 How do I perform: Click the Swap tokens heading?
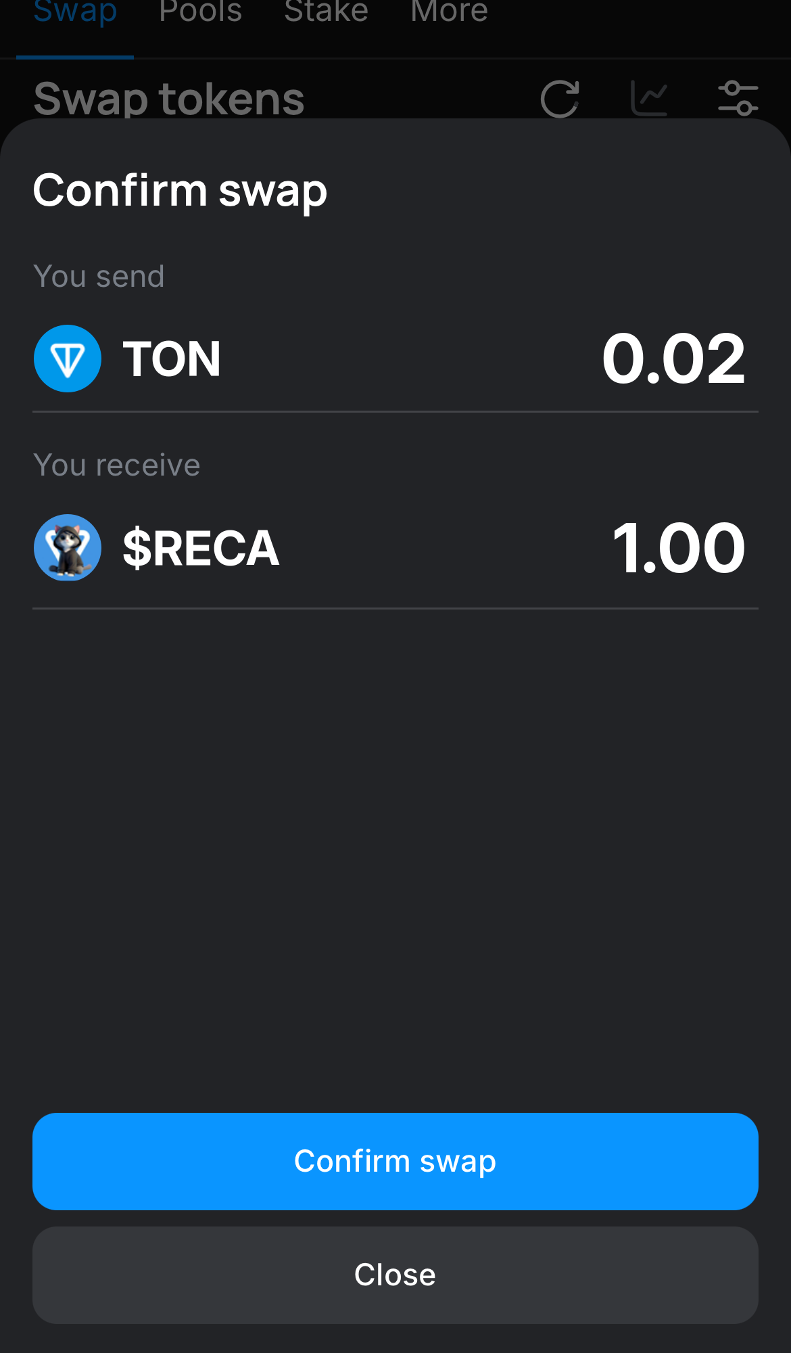coord(169,99)
